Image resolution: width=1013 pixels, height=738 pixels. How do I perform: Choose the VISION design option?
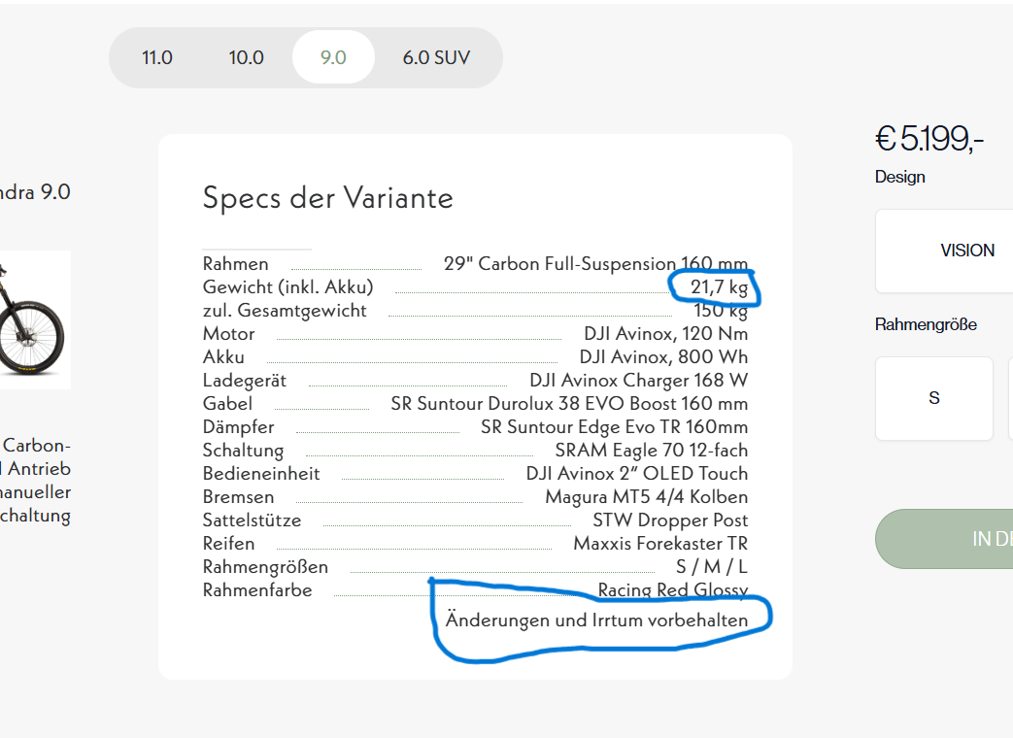tap(966, 251)
